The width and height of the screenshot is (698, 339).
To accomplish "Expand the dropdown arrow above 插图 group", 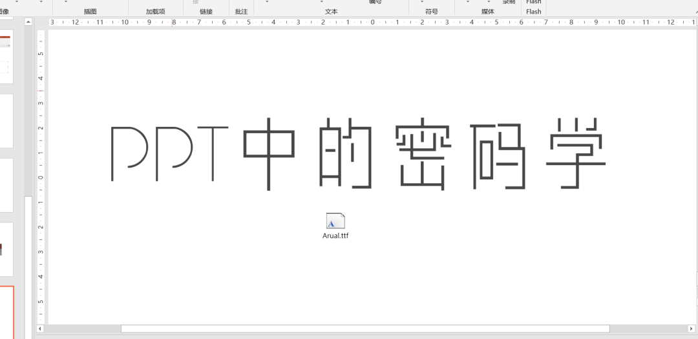I will [x=66, y=2].
